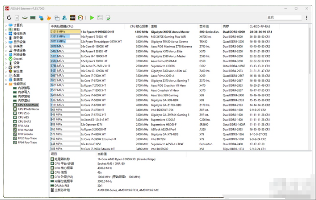Click the 10711 MP/s score bar
Image resolution: width=316 pixels, height=200 pixels.
coord(65,42)
